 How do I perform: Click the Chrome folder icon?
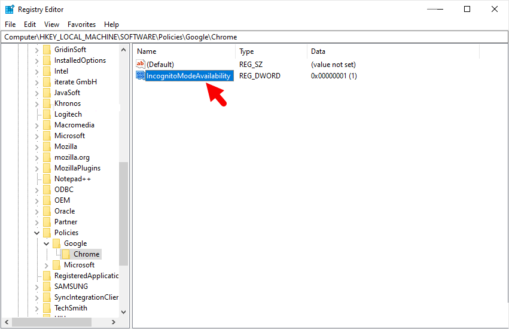pos(66,254)
